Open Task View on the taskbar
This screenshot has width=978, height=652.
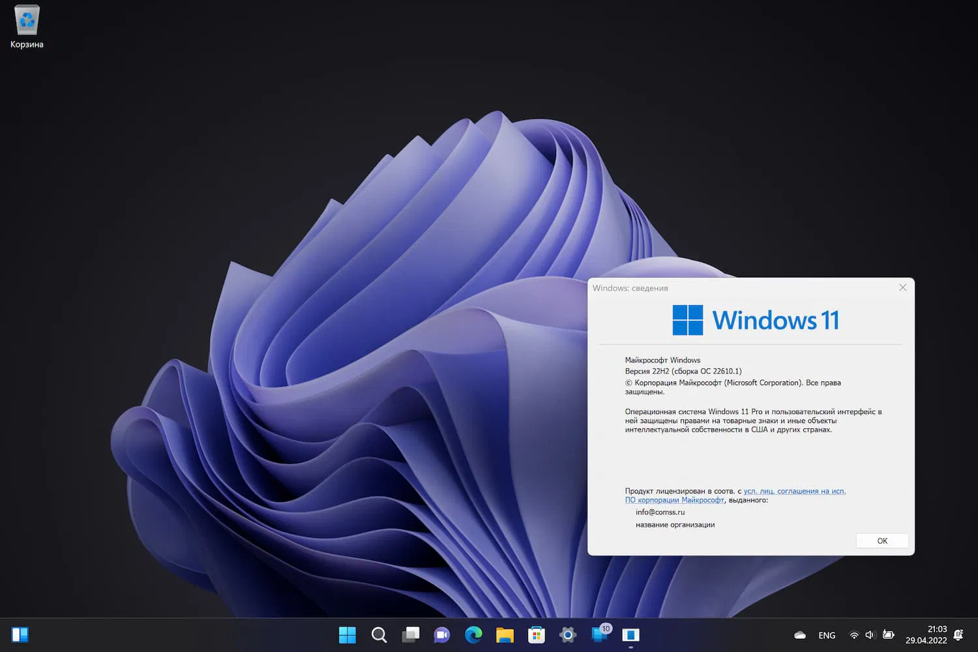(411, 634)
